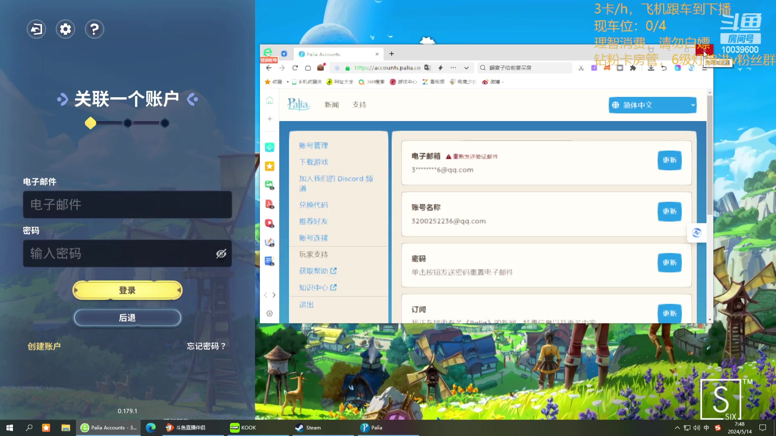Open the sidebar PDF tool icon

[x=270, y=204]
